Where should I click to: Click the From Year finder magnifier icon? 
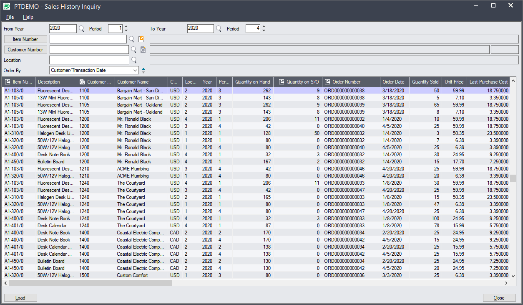82,29
